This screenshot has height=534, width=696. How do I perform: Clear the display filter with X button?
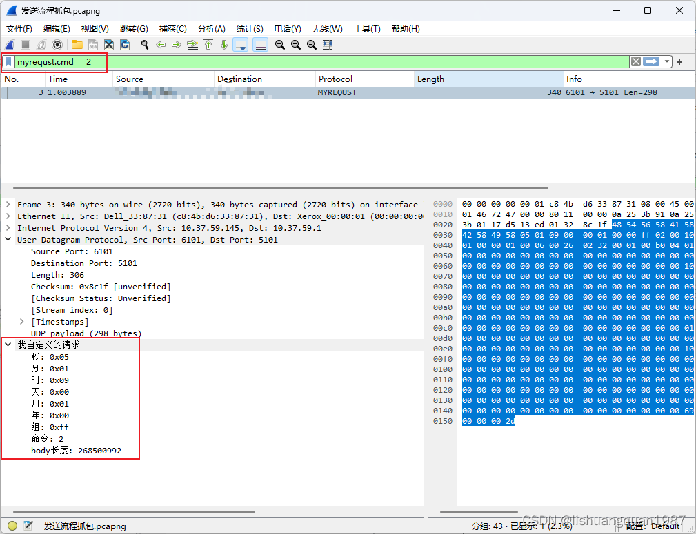coord(635,62)
